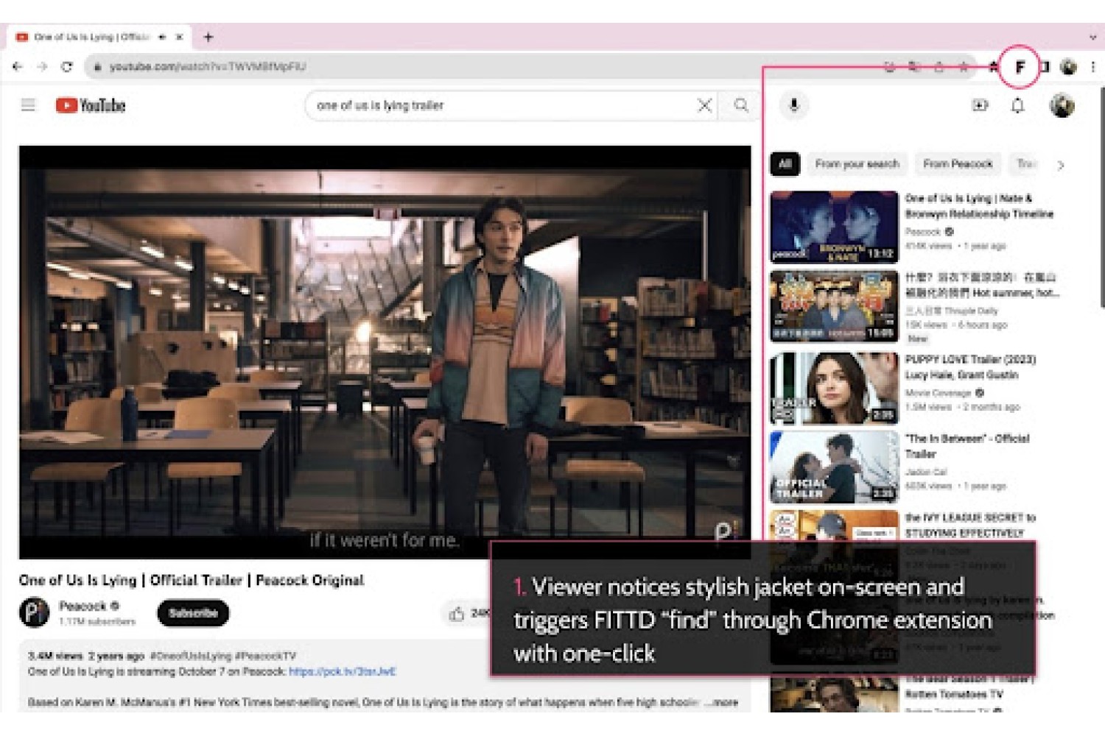Open a new tab with the plus button

[208, 37]
